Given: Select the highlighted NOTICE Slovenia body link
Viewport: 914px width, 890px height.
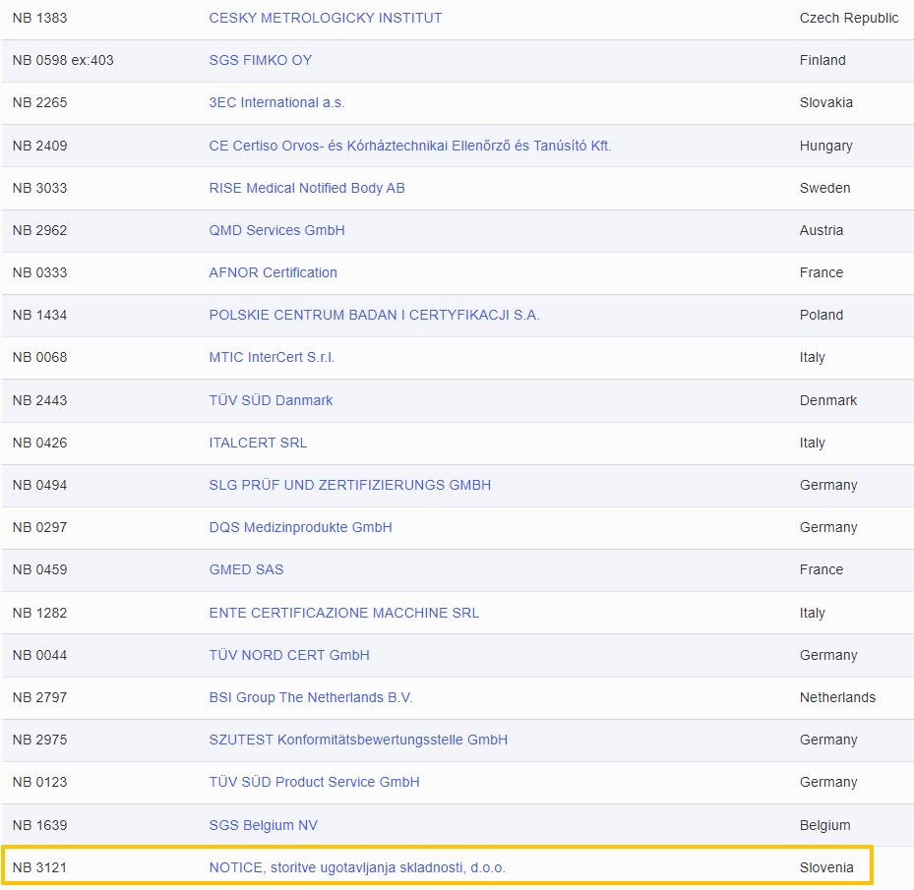Looking at the screenshot, I should pos(357,867).
